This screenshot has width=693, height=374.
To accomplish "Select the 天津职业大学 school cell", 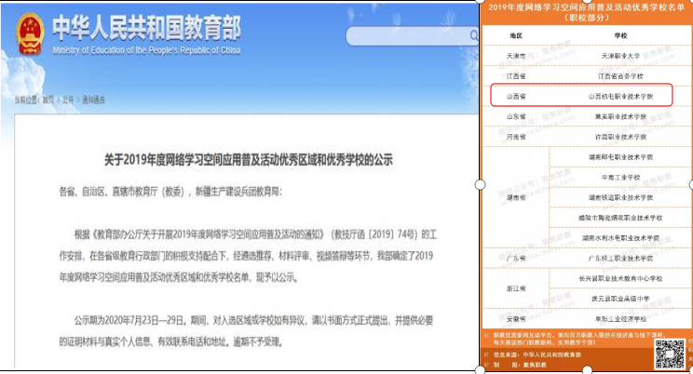I will pyautogui.click(x=620, y=56).
